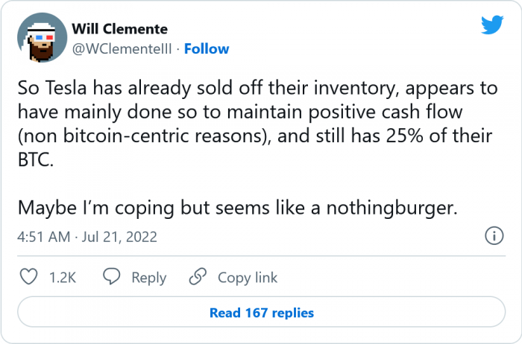This screenshot has width=522, height=344.
Task: Visit the @WClementeIII handle link
Action: point(122,49)
